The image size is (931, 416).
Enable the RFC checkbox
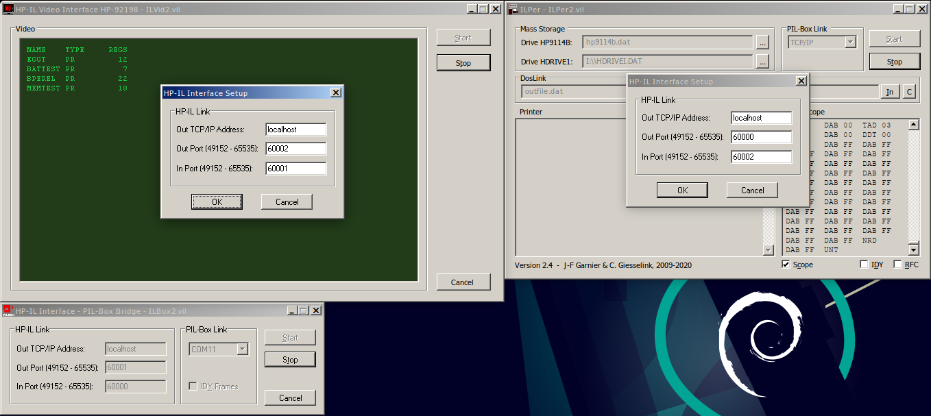897,265
